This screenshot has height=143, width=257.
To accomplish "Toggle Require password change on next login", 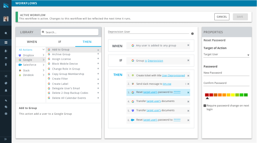I will tap(205, 106).
